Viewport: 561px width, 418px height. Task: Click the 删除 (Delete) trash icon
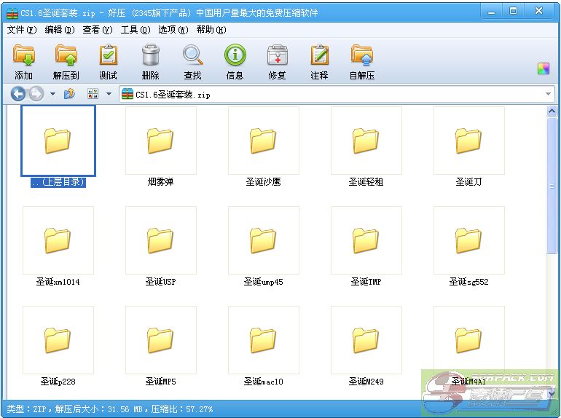150,56
